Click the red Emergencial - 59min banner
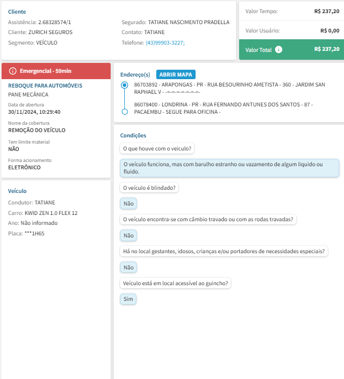Screen dimensions: 344x379 56,71
